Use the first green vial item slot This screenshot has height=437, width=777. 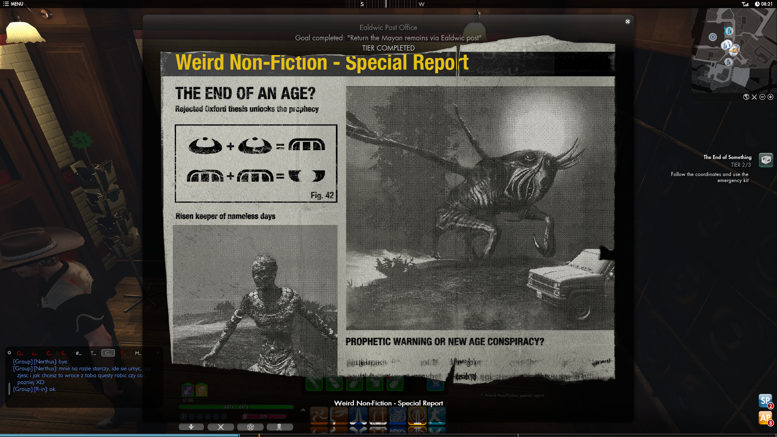click(314, 383)
